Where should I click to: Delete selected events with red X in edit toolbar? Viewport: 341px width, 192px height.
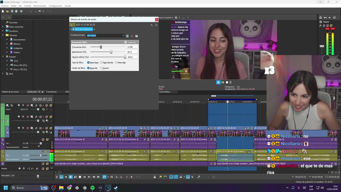127,177
